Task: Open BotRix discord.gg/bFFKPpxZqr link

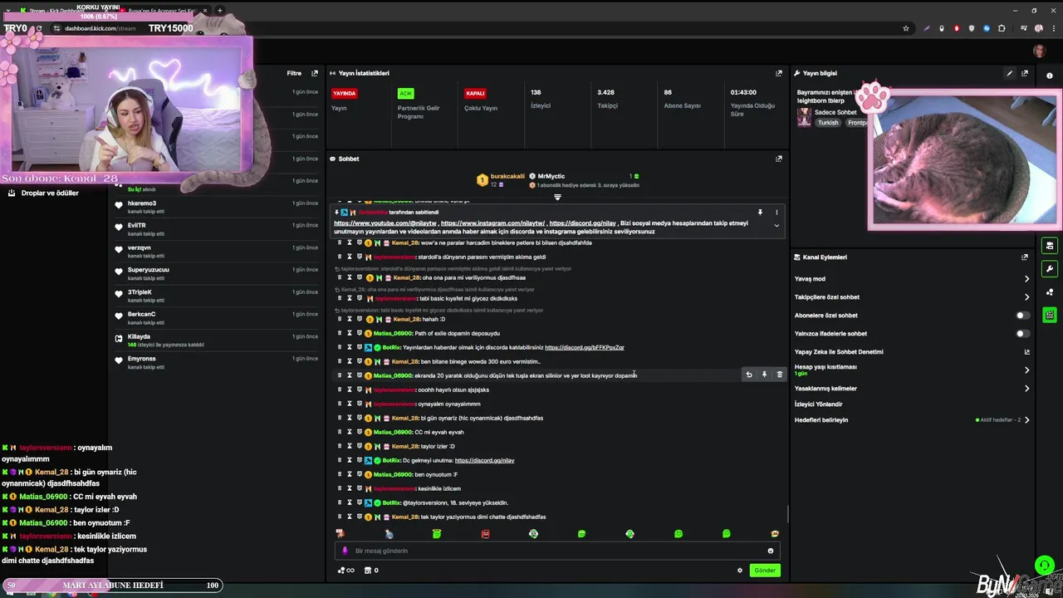Action: pos(585,348)
